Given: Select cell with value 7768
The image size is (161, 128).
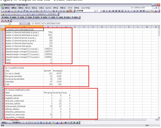Looking at the screenshot, I should tap(48, 32).
